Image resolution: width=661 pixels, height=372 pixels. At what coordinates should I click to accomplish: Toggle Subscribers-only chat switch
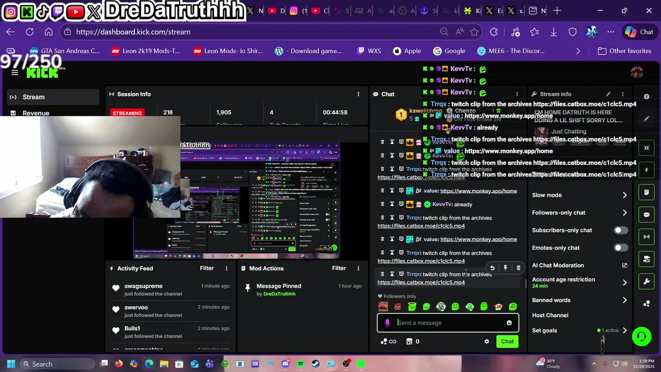(621, 230)
